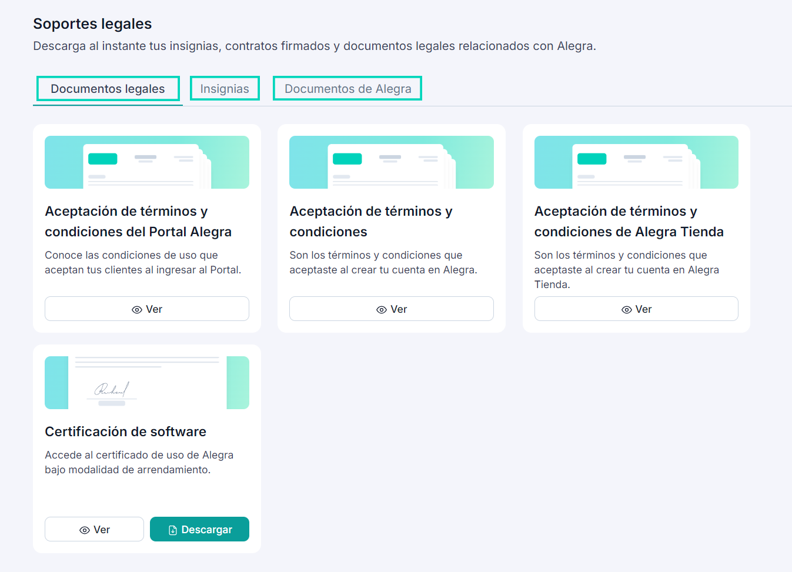Click Ver on the Portal Alegra card
The height and width of the screenshot is (572, 792).
[146, 309]
